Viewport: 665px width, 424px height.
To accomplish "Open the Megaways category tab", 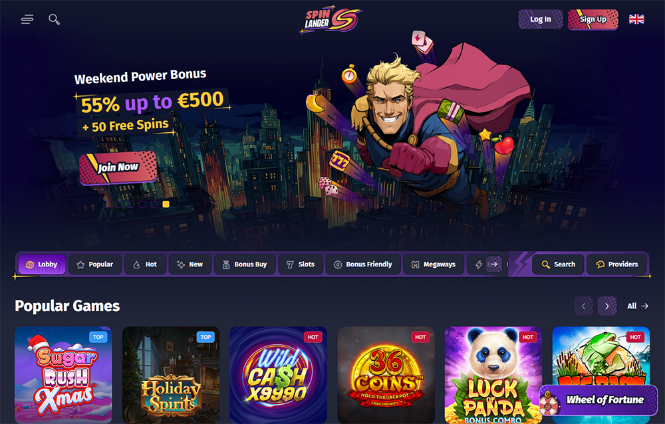I will 434,264.
